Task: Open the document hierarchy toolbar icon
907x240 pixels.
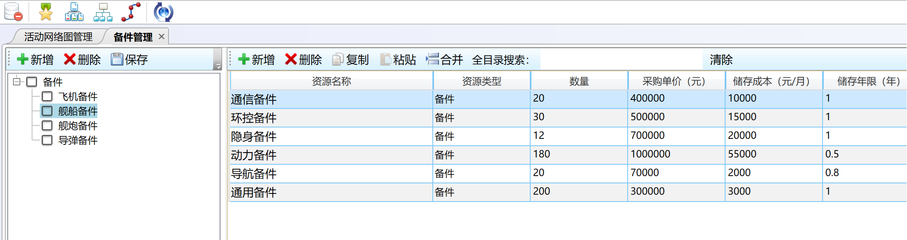Action: pyautogui.click(x=74, y=12)
